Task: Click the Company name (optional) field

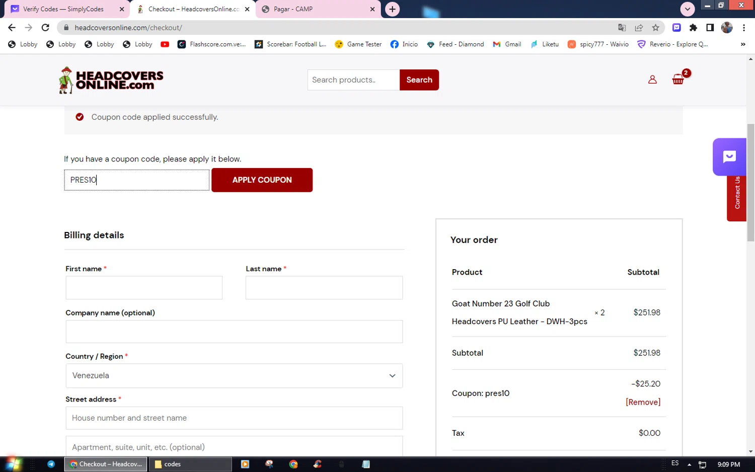Action: (x=234, y=332)
